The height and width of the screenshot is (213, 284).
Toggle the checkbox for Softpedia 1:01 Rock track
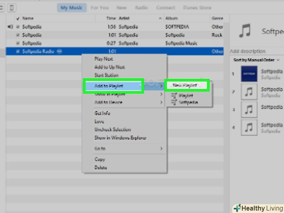(x=18, y=35)
